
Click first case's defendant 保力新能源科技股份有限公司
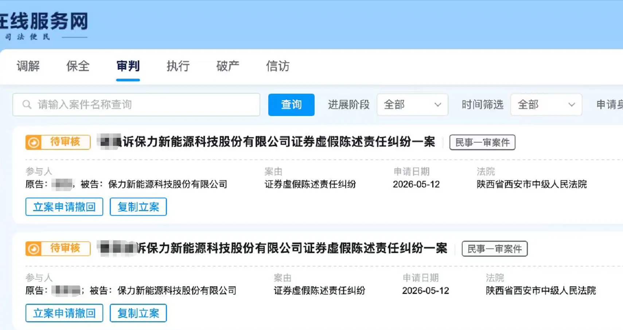(x=168, y=184)
